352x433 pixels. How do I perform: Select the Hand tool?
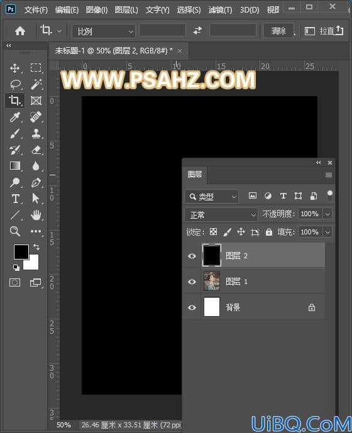click(36, 215)
